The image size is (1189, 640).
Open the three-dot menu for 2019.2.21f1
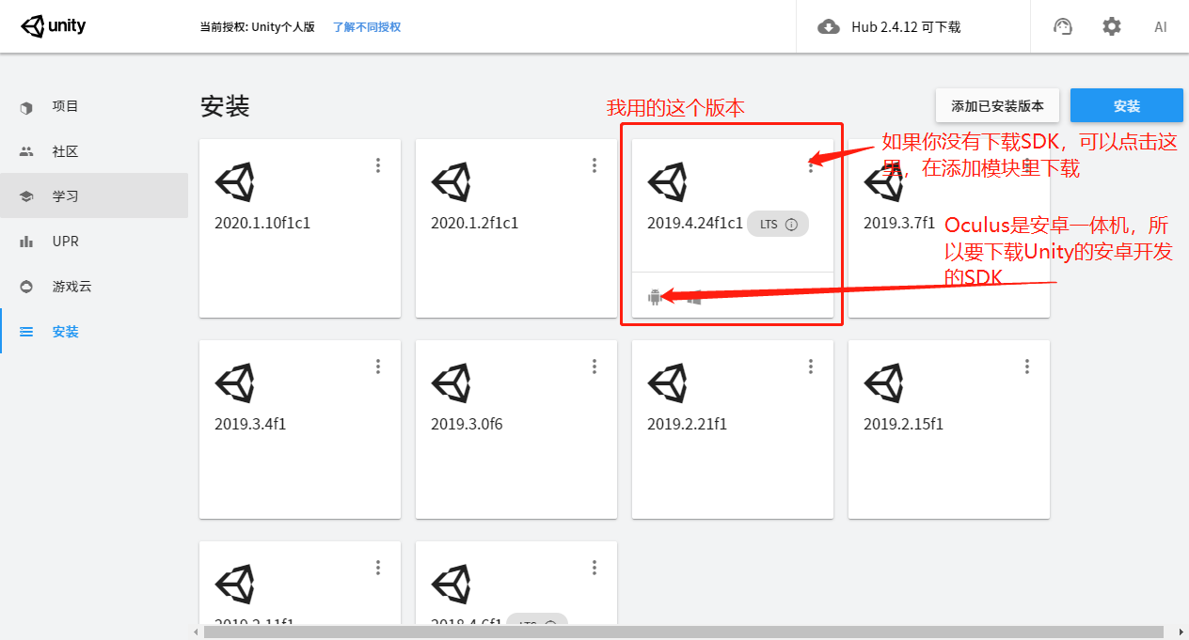coord(811,367)
